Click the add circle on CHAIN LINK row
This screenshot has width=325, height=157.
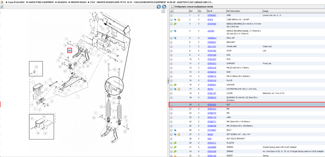pos(171,46)
